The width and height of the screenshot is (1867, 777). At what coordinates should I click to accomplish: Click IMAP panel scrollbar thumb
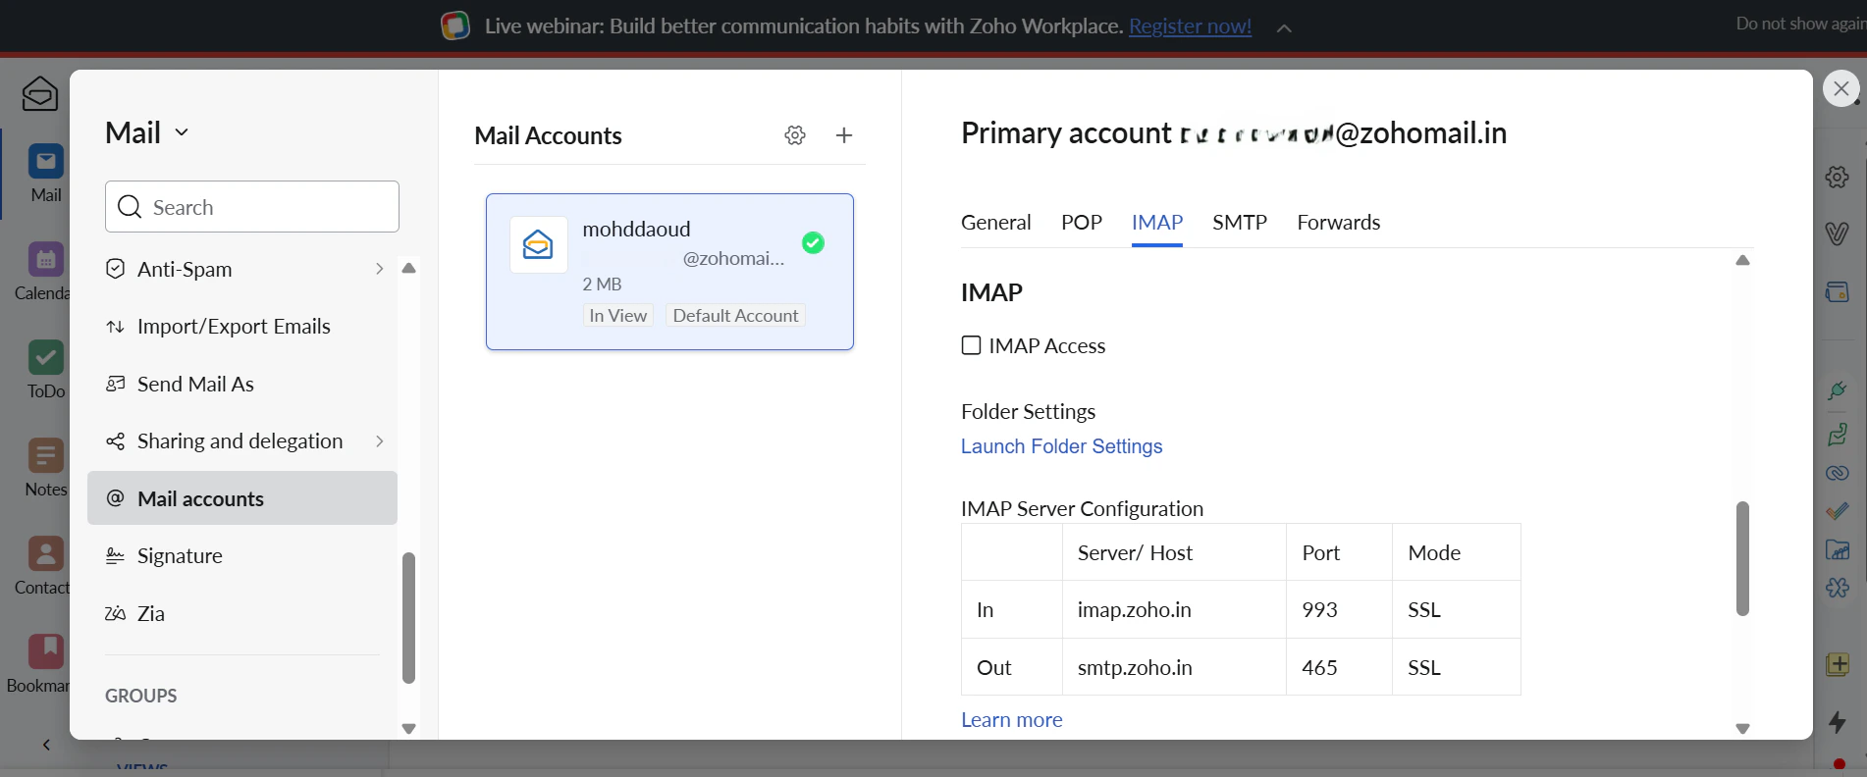pyautogui.click(x=1742, y=558)
